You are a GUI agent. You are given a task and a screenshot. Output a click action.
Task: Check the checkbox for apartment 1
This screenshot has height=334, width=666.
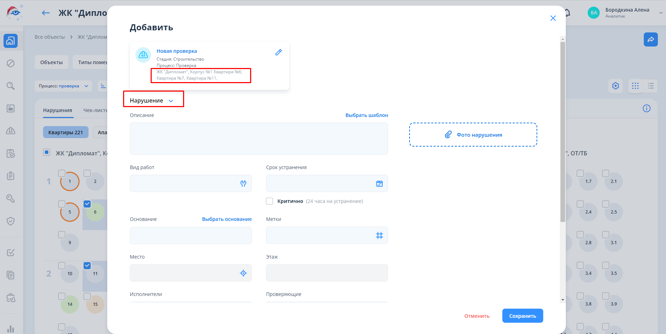[62, 173]
